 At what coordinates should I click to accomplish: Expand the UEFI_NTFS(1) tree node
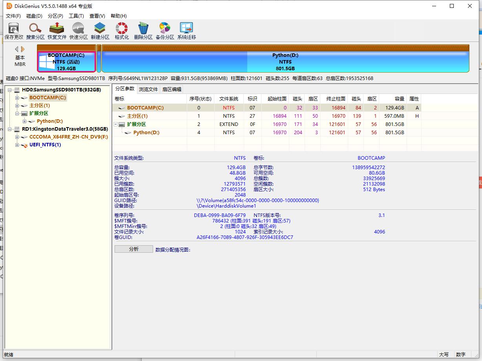17,145
